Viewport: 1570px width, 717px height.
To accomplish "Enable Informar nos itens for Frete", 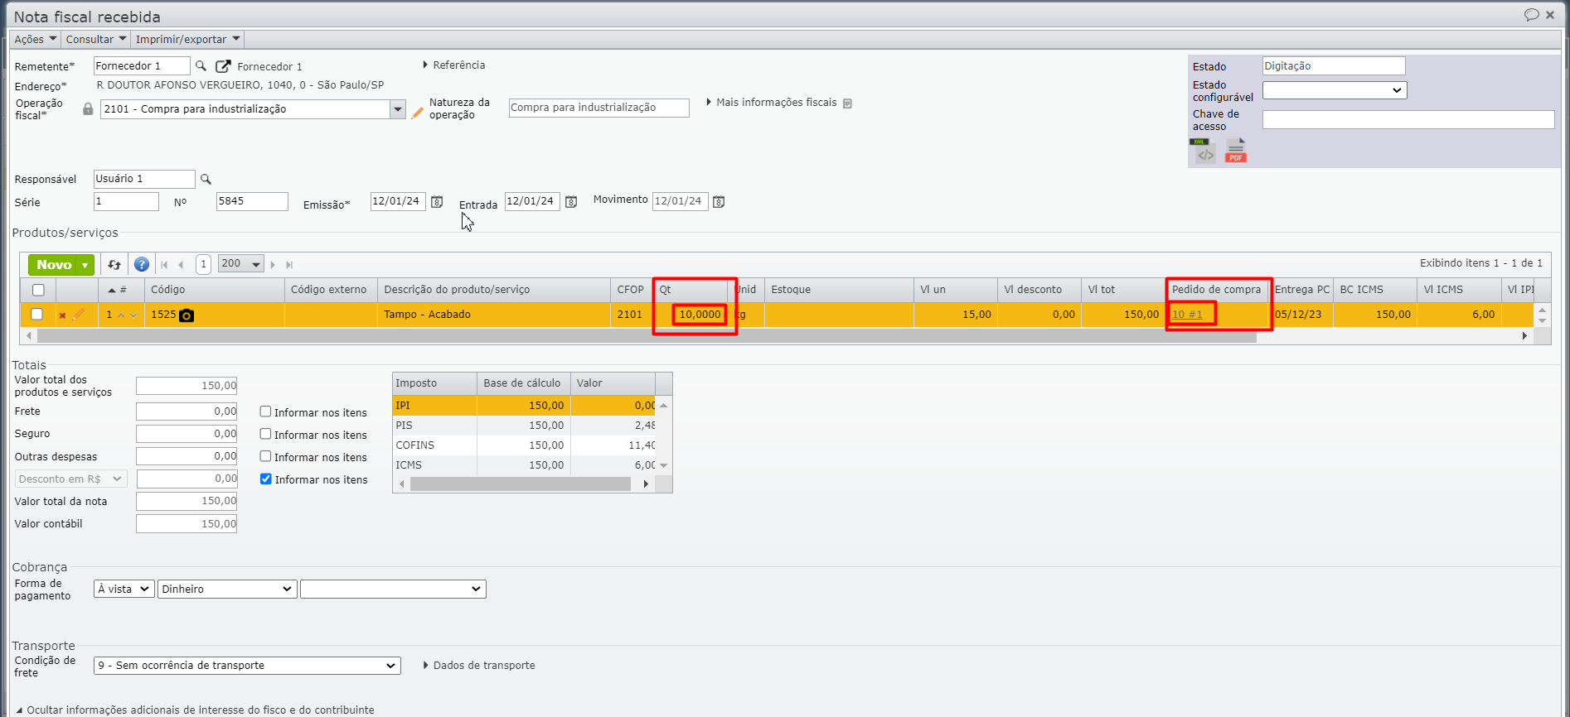I will click(265, 411).
